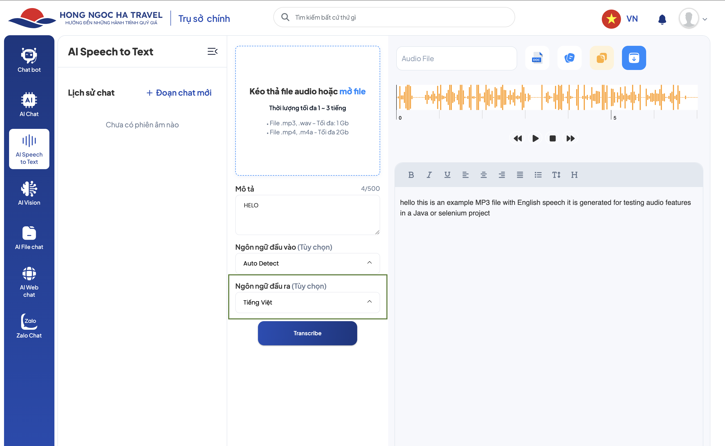
Task: Collapse the AI Speech to Text sidebar
Action: pos(212,52)
